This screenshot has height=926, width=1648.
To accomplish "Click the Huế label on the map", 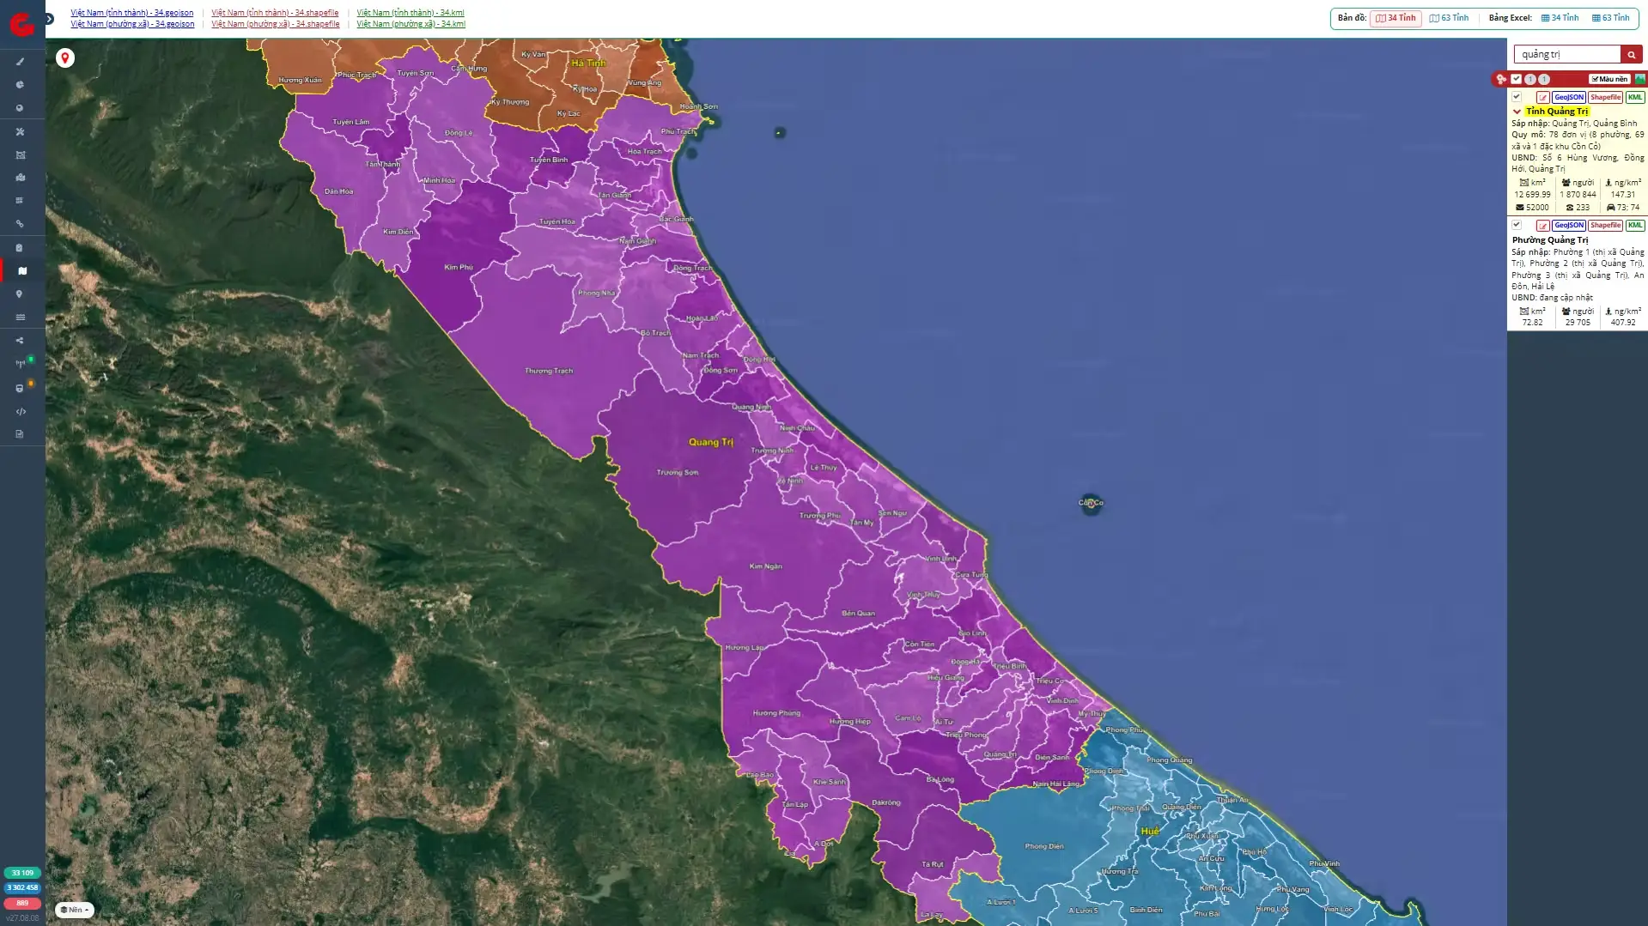I will [x=1150, y=831].
